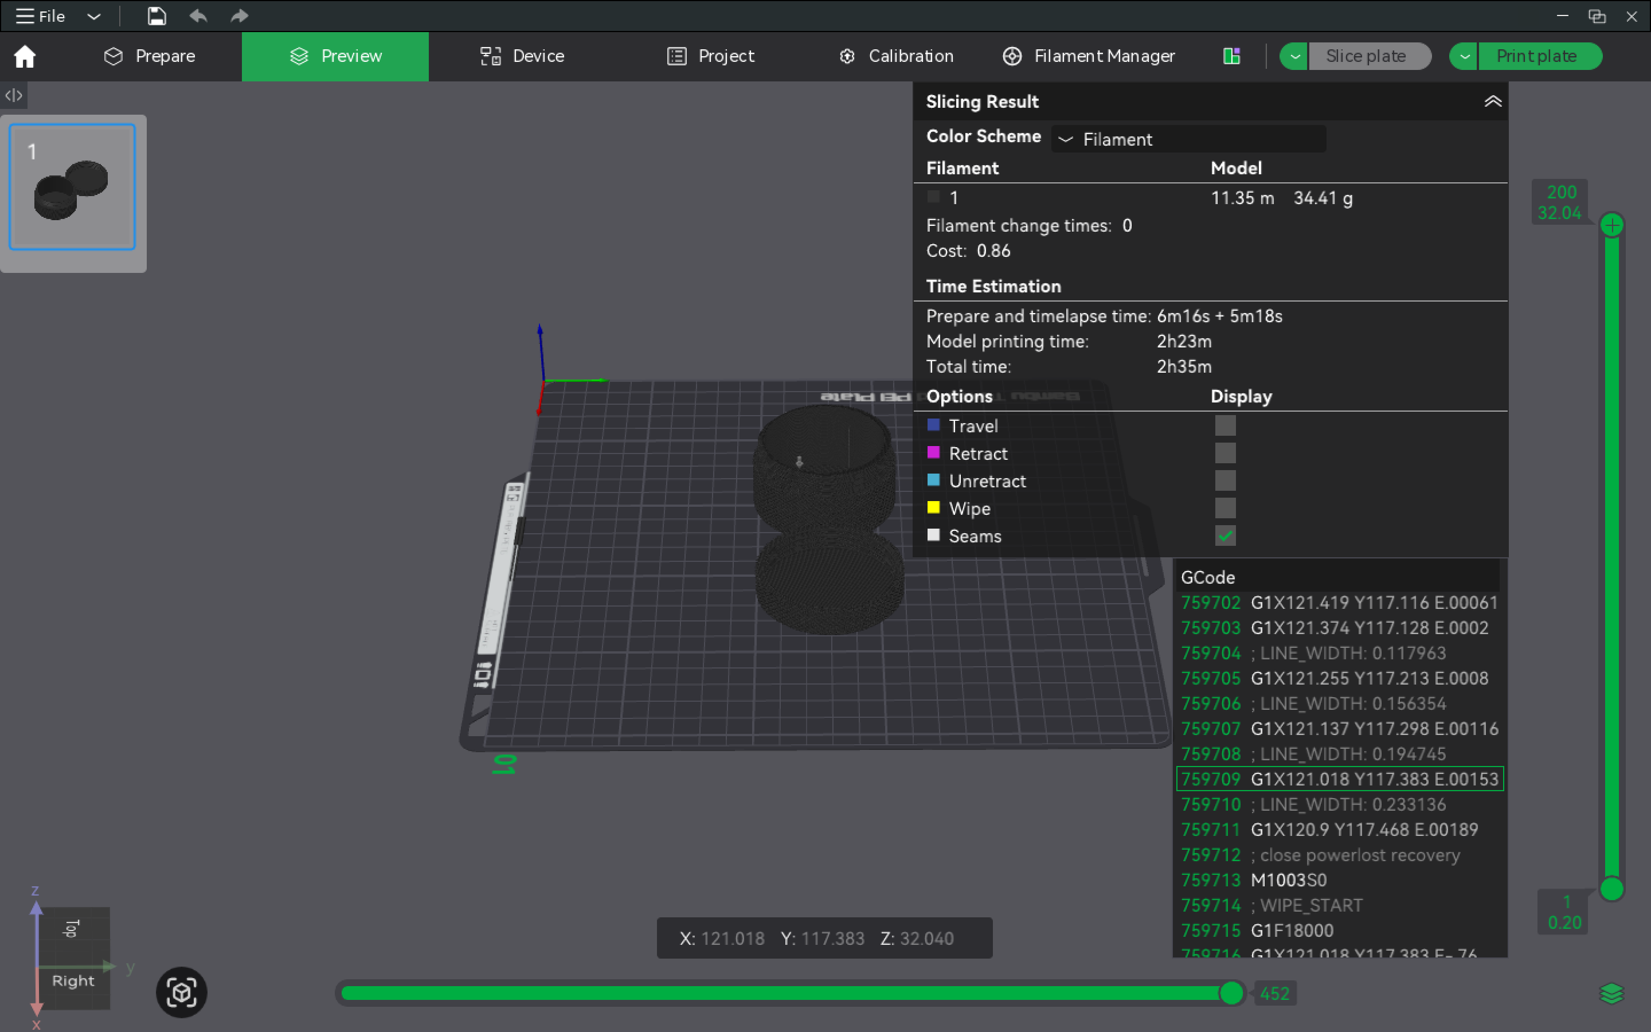
Task: Select GCode line 759707
Action: [x=1340, y=729]
